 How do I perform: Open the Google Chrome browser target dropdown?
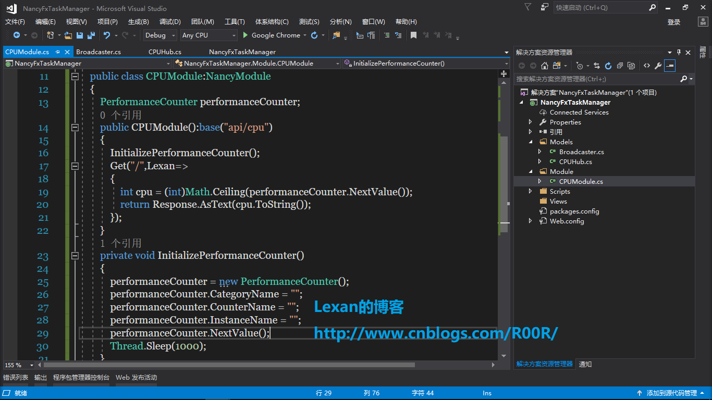click(305, 35)
